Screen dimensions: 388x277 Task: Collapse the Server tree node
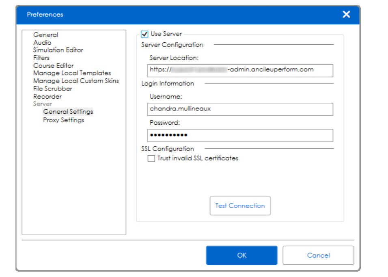[43, 104]
